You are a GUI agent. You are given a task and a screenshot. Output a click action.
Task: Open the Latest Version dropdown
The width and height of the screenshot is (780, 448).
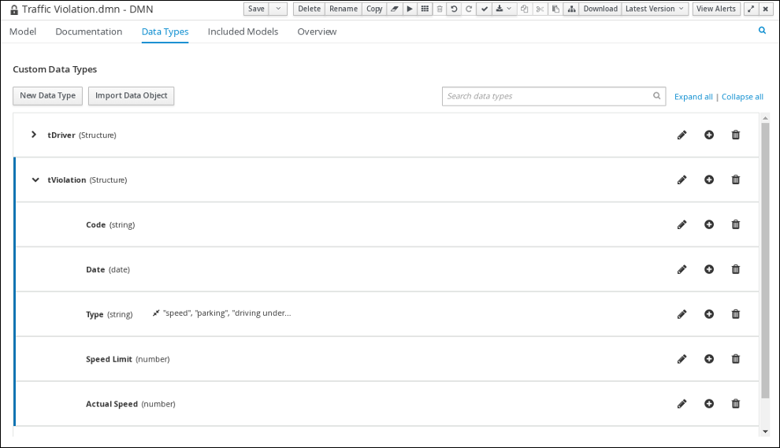(x=655, y=9)
